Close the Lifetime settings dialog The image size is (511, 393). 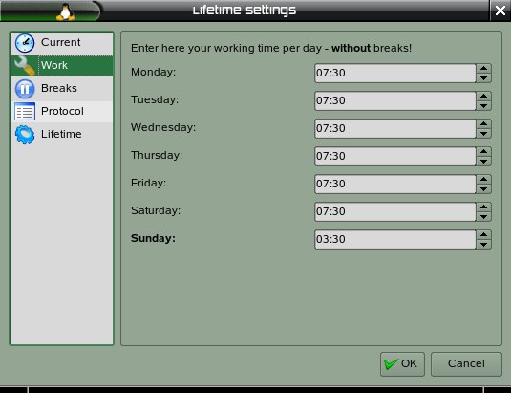coord(500,11)
